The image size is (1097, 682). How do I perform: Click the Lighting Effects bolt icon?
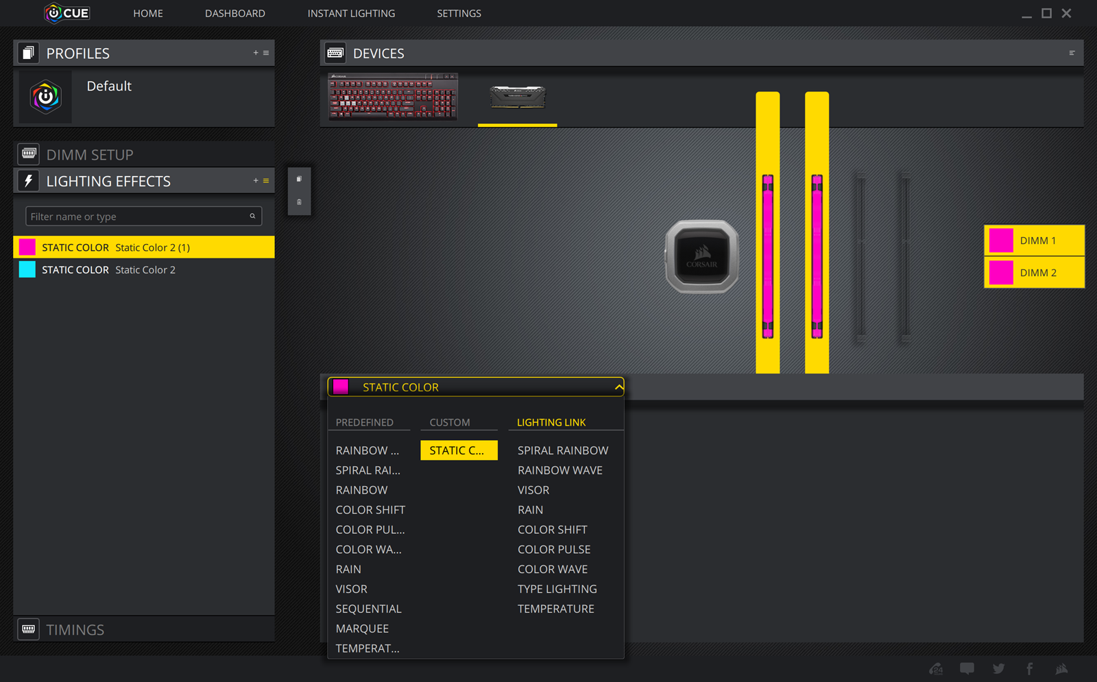pyautogui.click(x=28, y=181)
